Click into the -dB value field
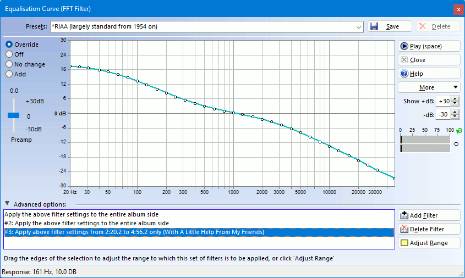This screenshot has width=465, height=278. click(x=444, y=115)
